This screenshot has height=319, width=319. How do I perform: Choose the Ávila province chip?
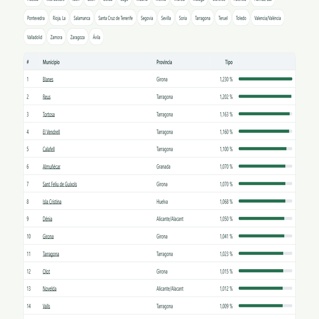point(96,37)
